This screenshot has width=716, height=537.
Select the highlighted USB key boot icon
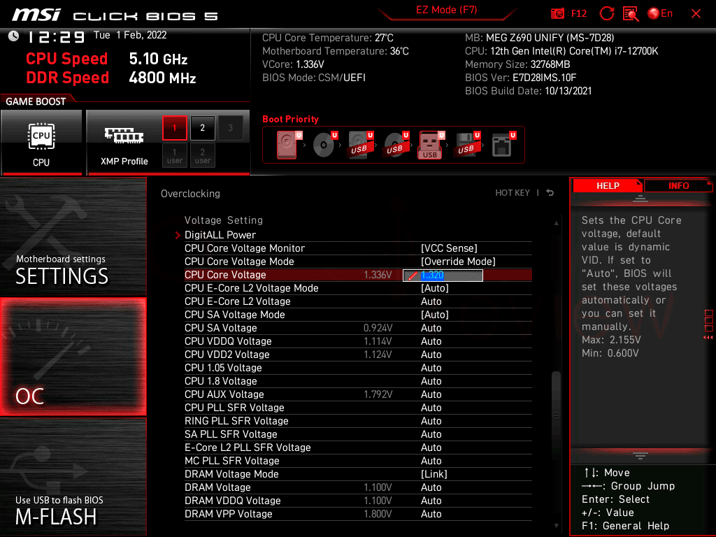pyautogui.click(x=431, y=145)
